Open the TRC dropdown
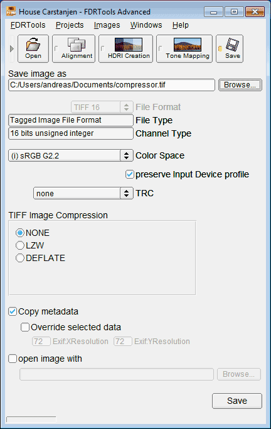The image size is (271, 429). 83,193
